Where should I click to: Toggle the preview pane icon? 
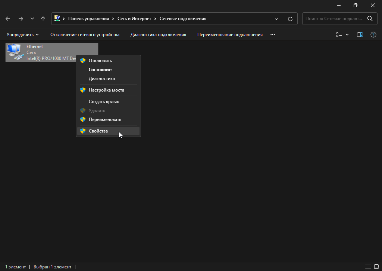(x=360, y=35)
